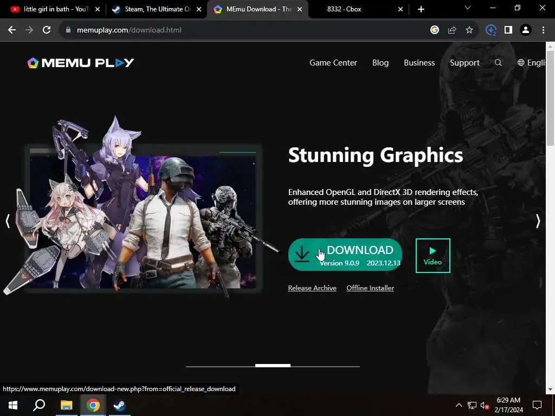The image size is (555, 416).
Task: Click the page vertical scrollbar thumb
Action: [551, 98]
